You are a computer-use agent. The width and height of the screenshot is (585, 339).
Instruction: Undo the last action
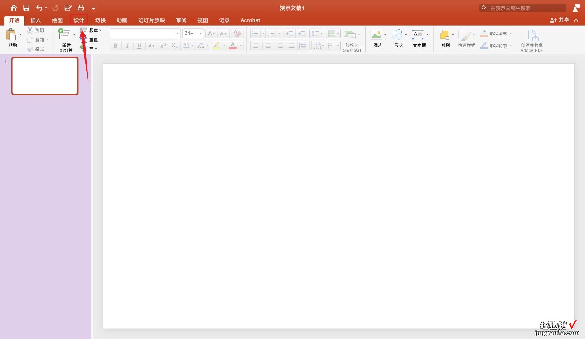pyautogui.click(x=39, y=8)
